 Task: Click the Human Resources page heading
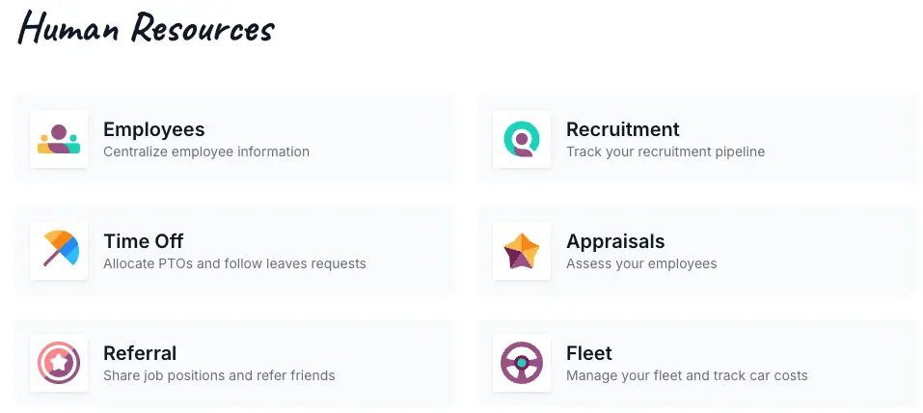coord(146,28)
